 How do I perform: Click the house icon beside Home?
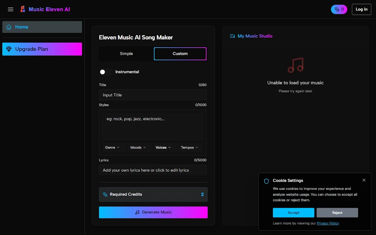coord(9,27)
